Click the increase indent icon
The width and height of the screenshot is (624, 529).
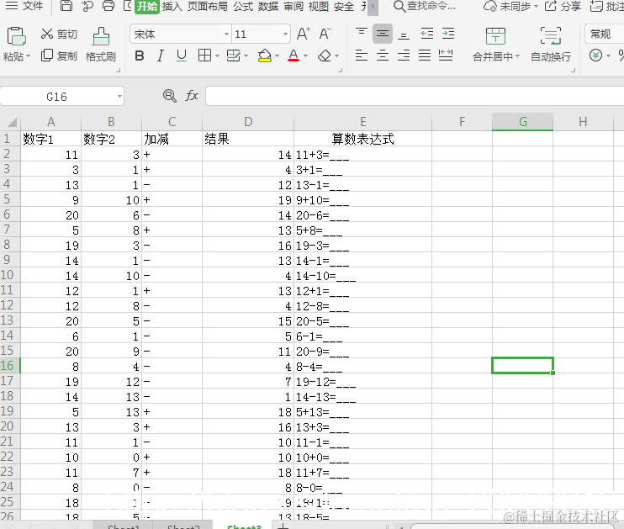coord(448,34)
